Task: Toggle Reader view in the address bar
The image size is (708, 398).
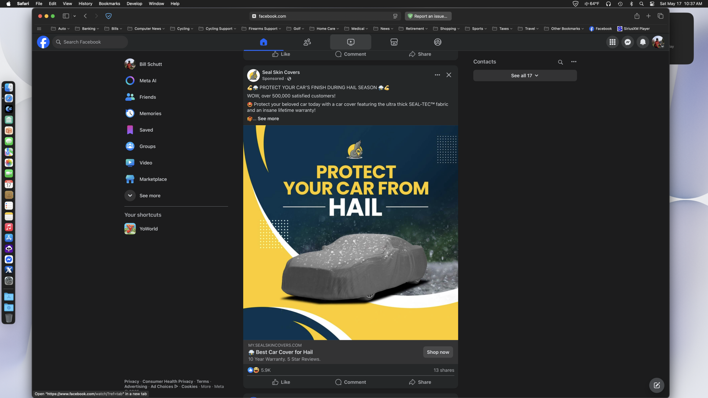Action: pyautogui.click(x=394, y=16)
